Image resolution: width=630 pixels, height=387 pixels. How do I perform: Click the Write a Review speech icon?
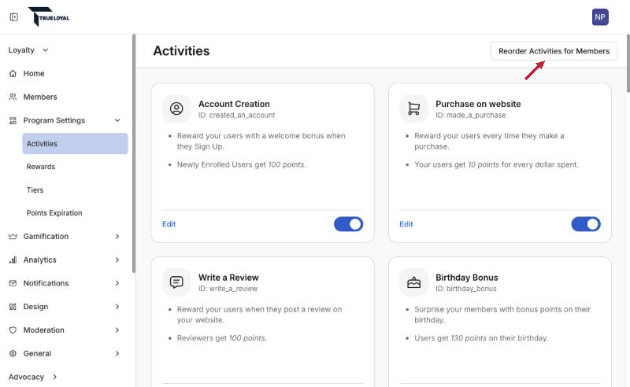click(x=176, y=282)
